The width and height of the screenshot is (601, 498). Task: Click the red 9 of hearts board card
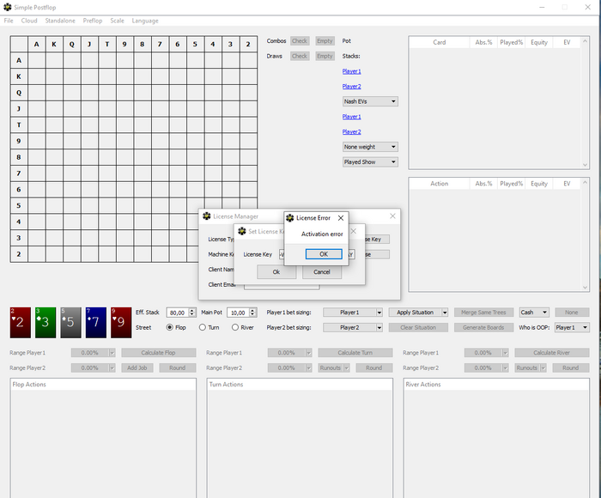(x=121, y=323)
